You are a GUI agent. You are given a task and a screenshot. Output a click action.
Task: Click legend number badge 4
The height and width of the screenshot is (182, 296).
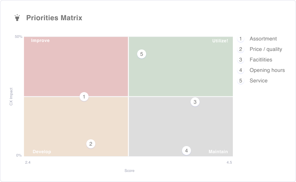[x=241, y=70]
